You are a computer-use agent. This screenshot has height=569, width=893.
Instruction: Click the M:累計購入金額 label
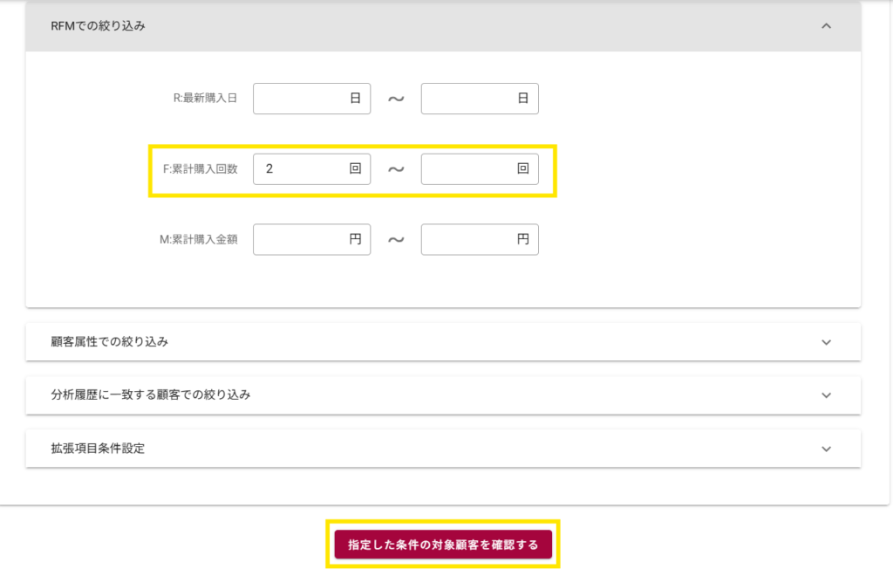pyautogui.click(x=199, y=239)
